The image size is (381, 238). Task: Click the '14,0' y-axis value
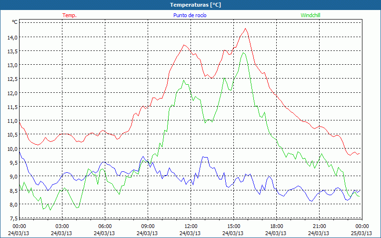(12, 38)
